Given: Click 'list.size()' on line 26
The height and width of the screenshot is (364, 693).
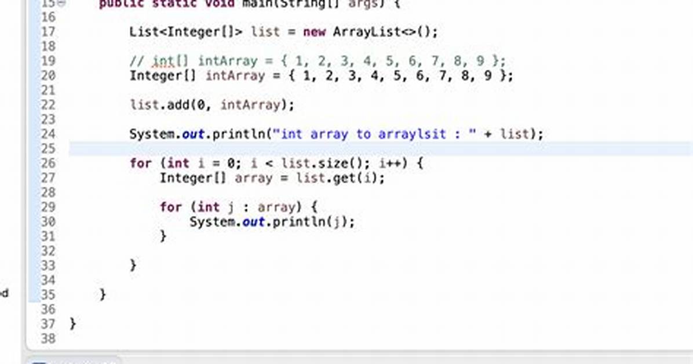Looking at the screenshot, I should pyautogui.click(x=322, y=163).
